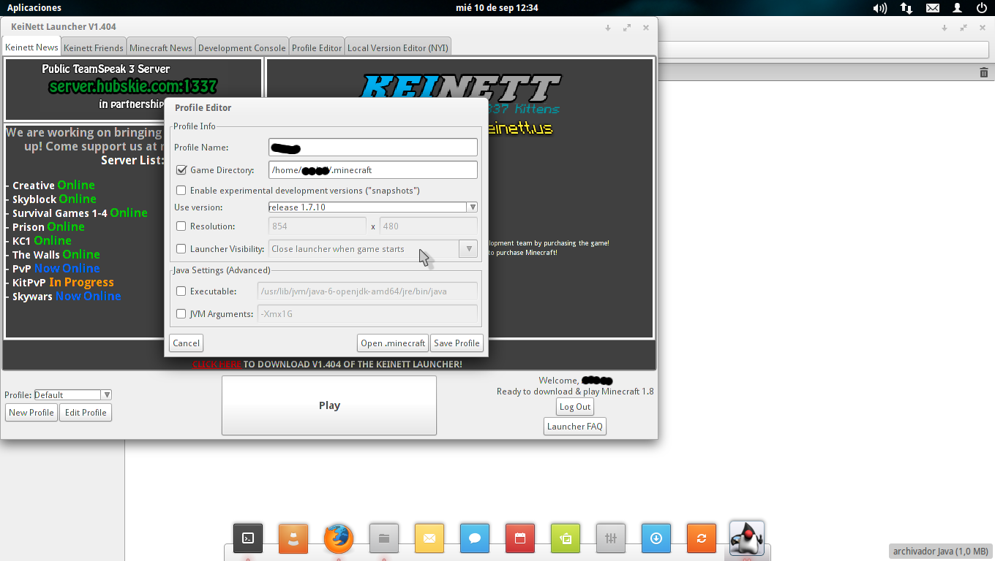This screenshot has width=995, height=561.
Task: Switch to Profile Editor tab
Action: [x=317, y=48]
